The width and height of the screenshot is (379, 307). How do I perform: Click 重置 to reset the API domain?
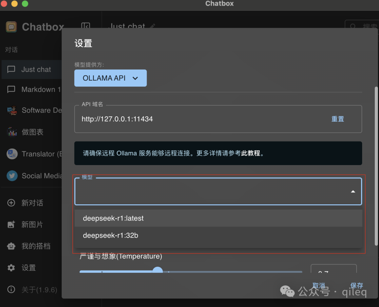[x=338, y=119]
